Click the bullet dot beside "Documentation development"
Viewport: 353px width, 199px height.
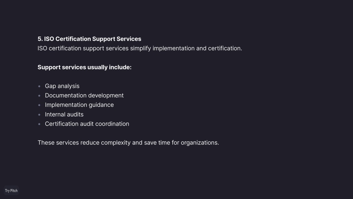(39, 95)
